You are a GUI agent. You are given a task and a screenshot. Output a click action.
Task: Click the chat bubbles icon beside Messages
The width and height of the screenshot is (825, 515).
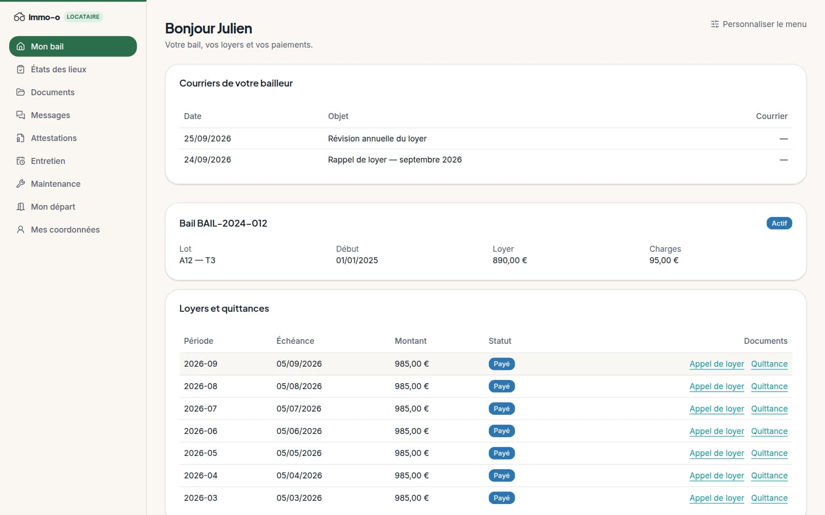click(x=21, y=115)
